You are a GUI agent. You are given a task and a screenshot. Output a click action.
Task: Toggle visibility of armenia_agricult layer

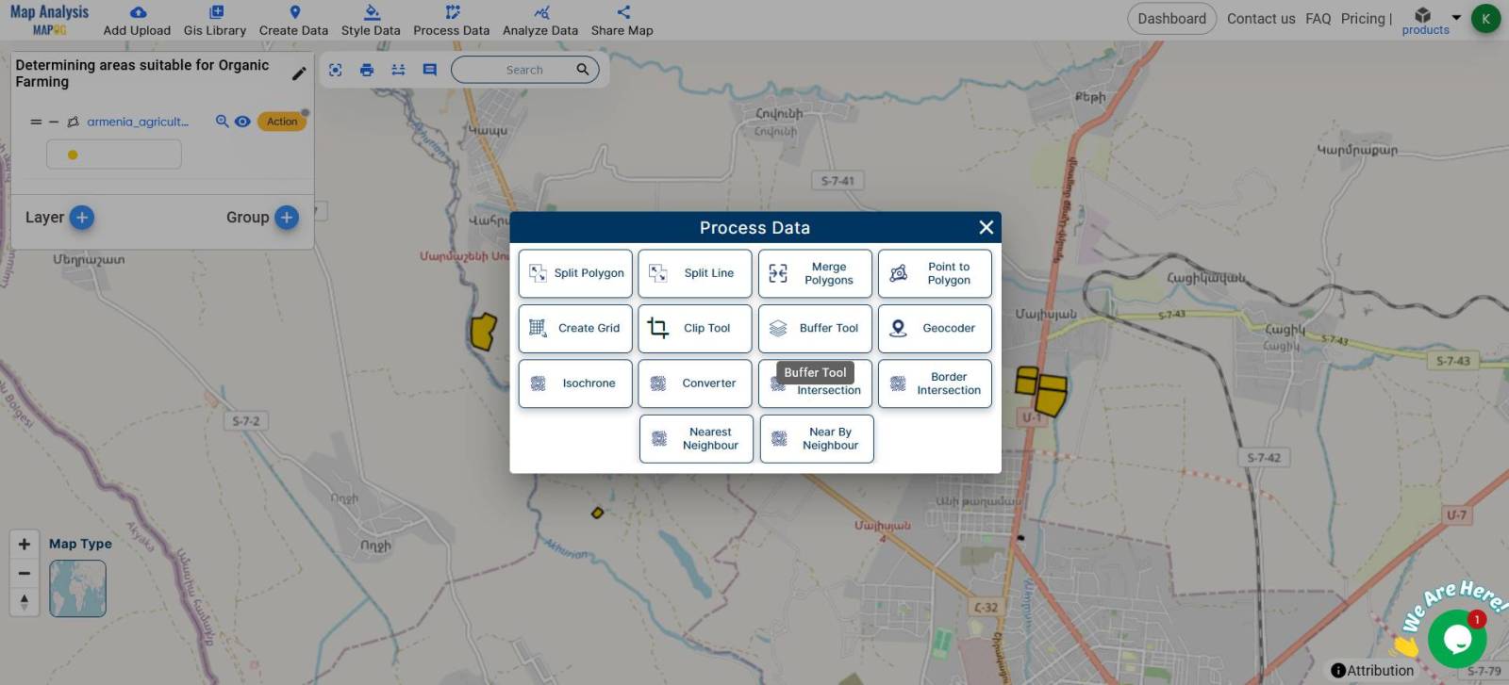point(242,122)
